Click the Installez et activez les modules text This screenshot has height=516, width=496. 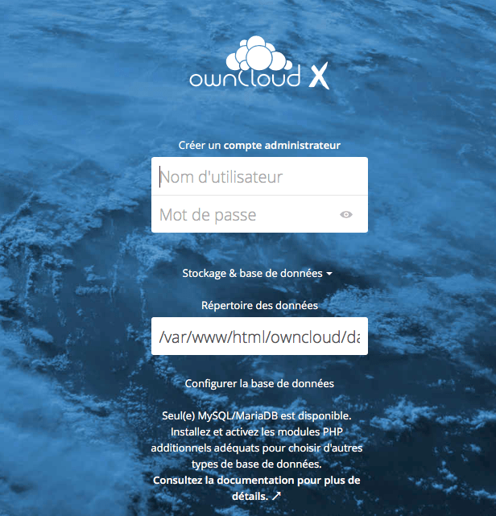coord(259,433)
